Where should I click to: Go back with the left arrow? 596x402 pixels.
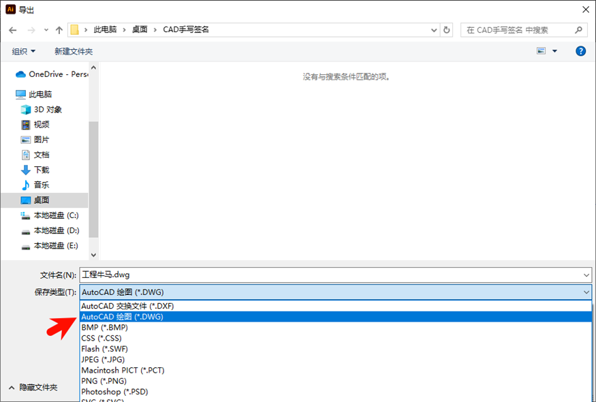[12, 30]
